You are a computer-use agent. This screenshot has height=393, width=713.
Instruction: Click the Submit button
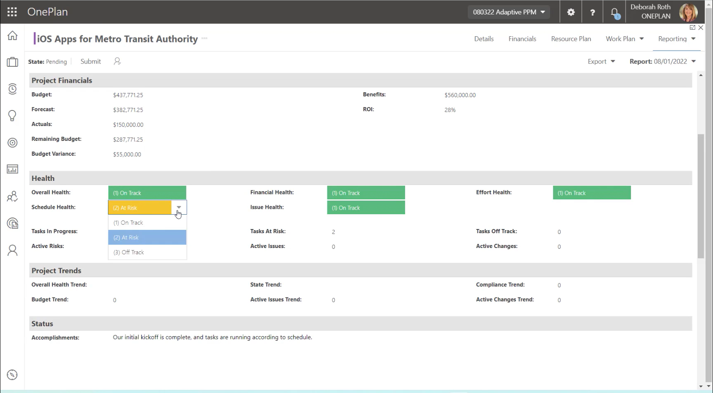pyautogui.click(x=91, y=61)
